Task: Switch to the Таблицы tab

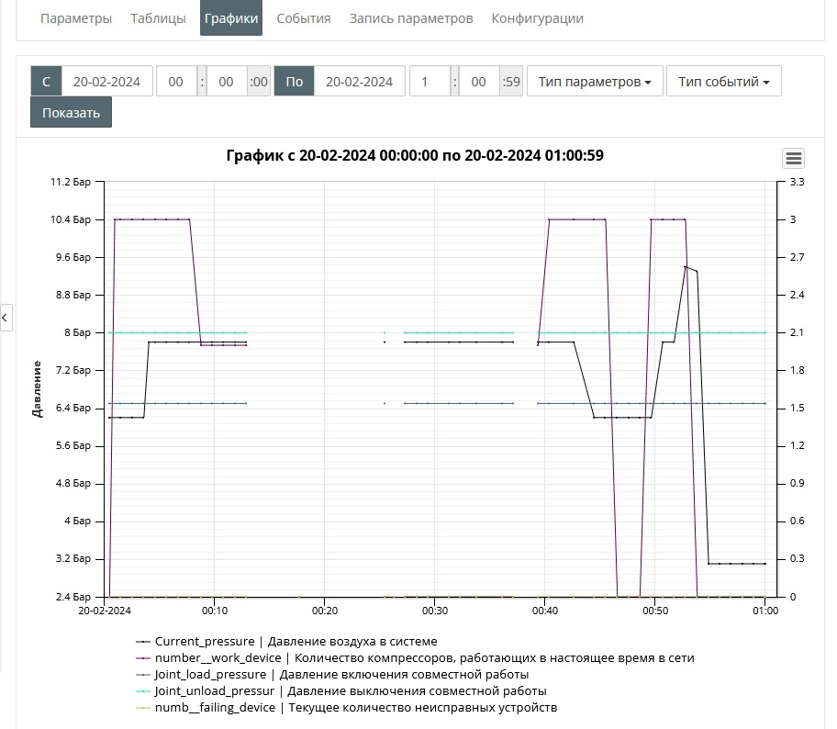Action: [x=158, y=18]
